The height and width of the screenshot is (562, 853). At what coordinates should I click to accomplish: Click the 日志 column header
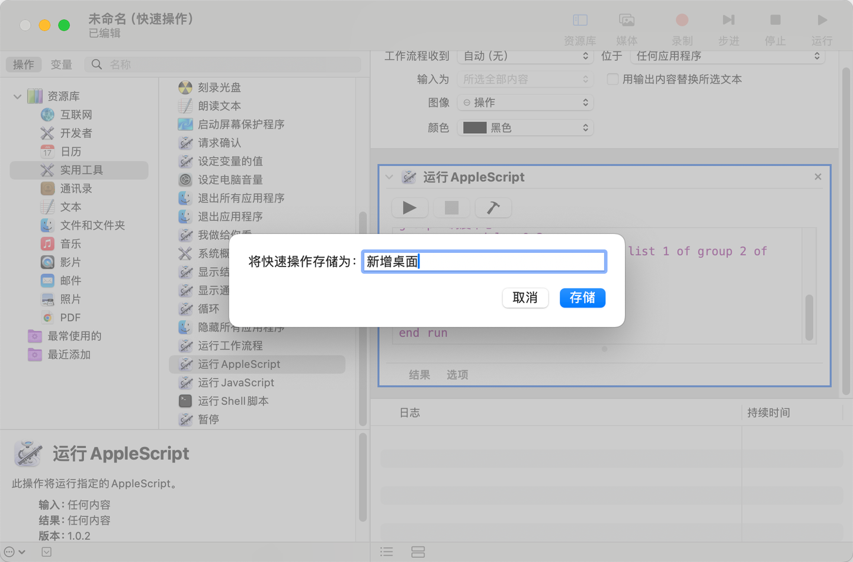(x=410, y=413)
